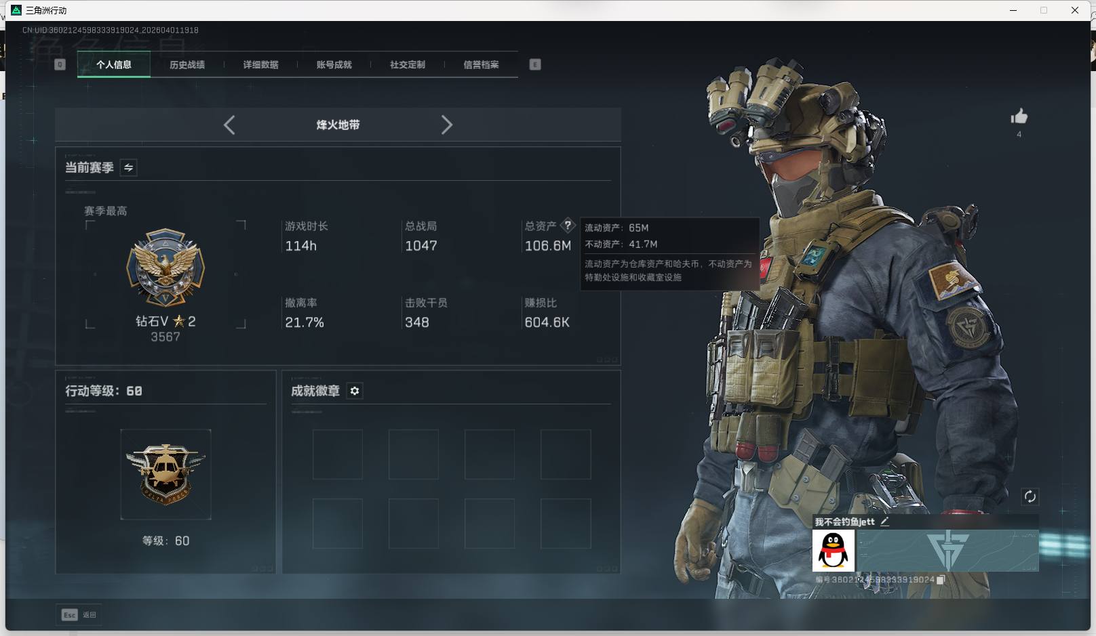Copy the player ID with the copy icon
The image size is (1096, 636).
click(x=941, y=580)
